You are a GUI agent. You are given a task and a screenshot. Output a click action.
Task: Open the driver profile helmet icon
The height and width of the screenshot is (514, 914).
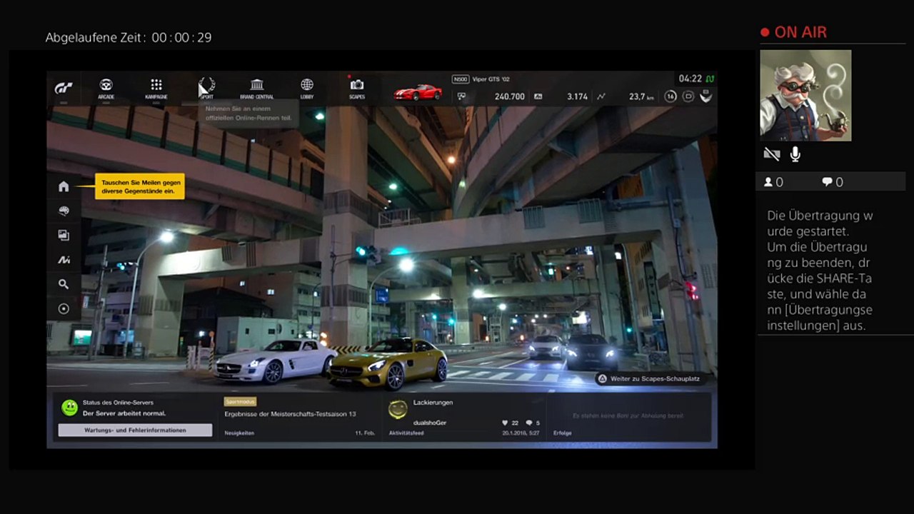pyautogui.click(x=706, y=96)
